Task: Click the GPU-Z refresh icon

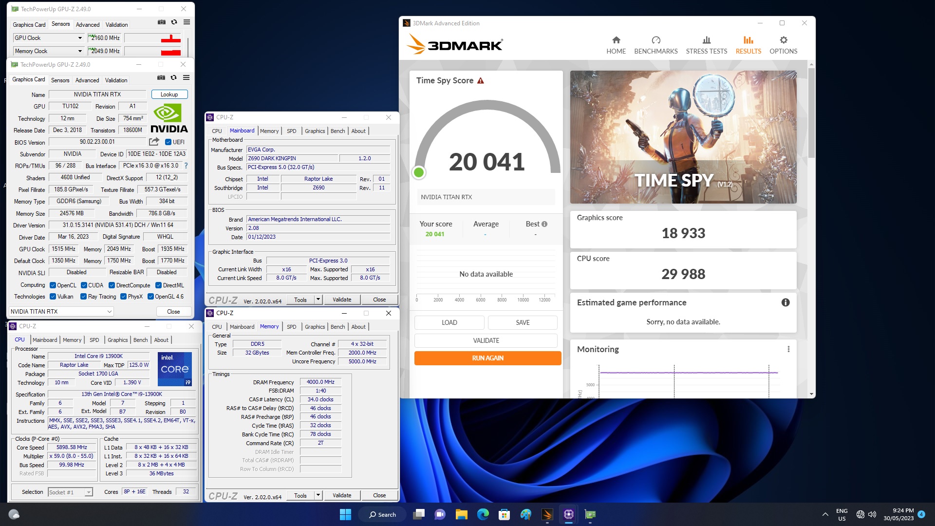Action: pos(174,77)
